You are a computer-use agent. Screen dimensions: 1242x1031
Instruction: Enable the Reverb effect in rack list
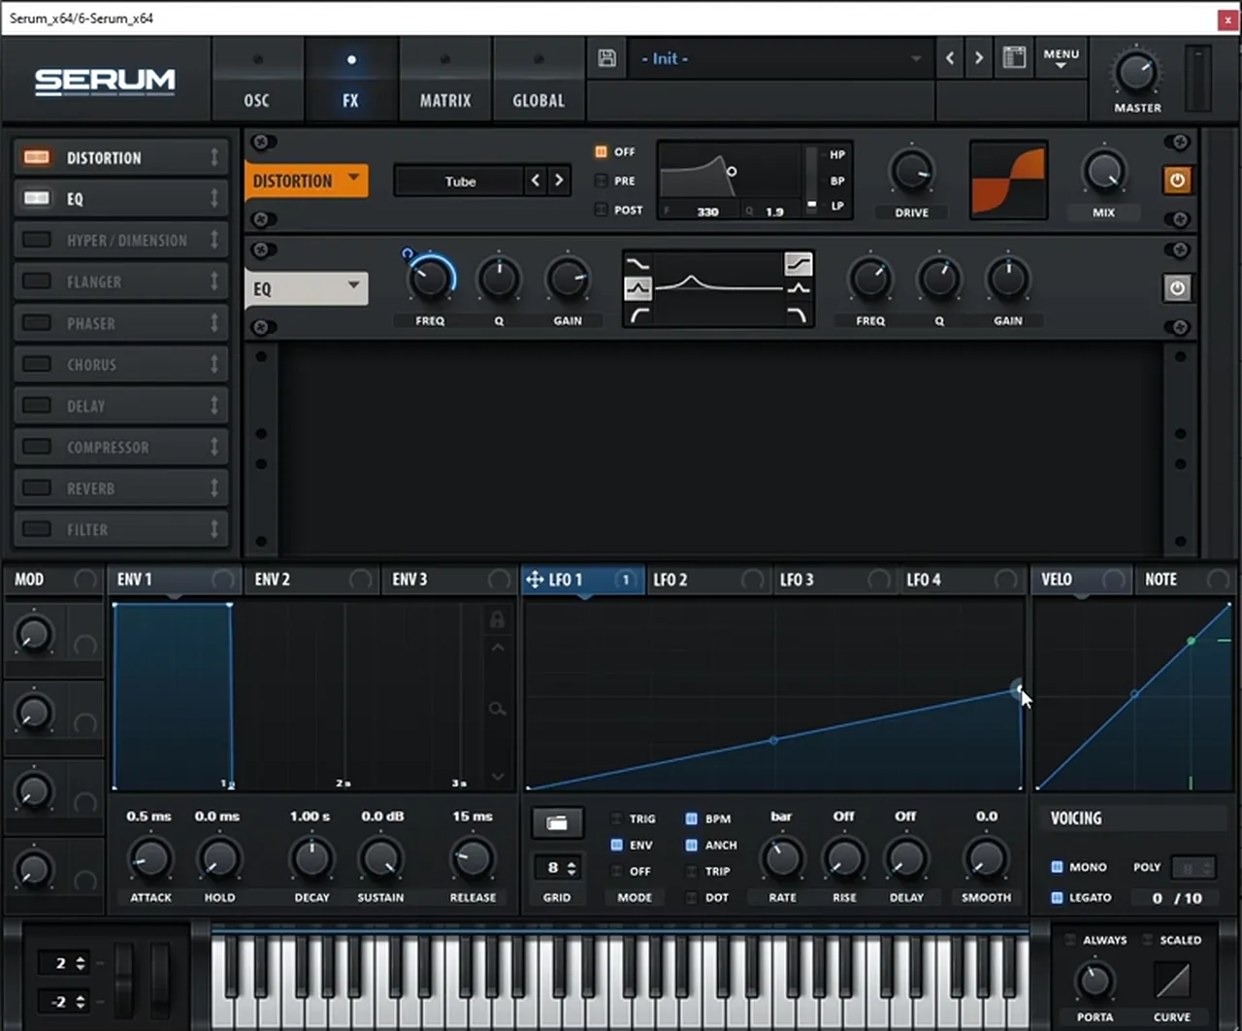[x=37, y=487]
